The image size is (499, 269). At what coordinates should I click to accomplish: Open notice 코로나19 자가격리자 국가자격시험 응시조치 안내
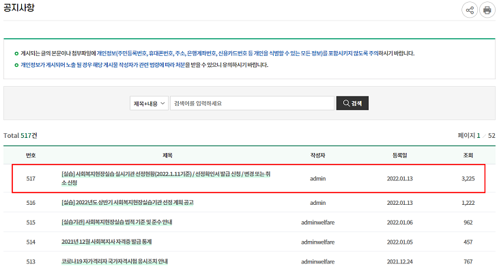pyautogui.click(x=115, y=261)
